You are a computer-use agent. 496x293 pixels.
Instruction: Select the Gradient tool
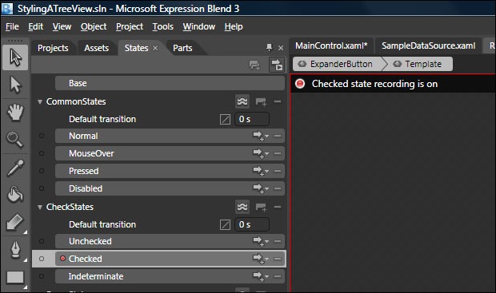tap(15, 222)
